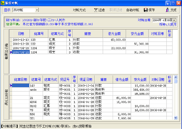Click the 摘要 column header in upper table

click(88, 34)
